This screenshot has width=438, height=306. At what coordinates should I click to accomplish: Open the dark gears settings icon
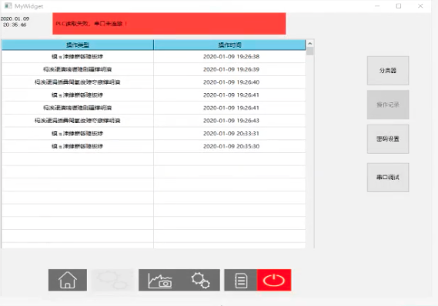pos(200,280)
